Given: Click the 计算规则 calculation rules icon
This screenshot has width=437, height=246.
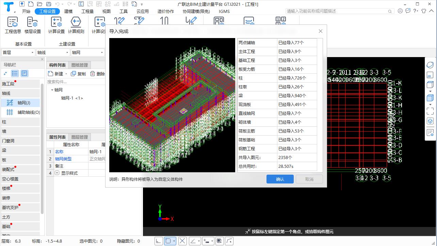Looking at the screenshot, I should point(76,25).
